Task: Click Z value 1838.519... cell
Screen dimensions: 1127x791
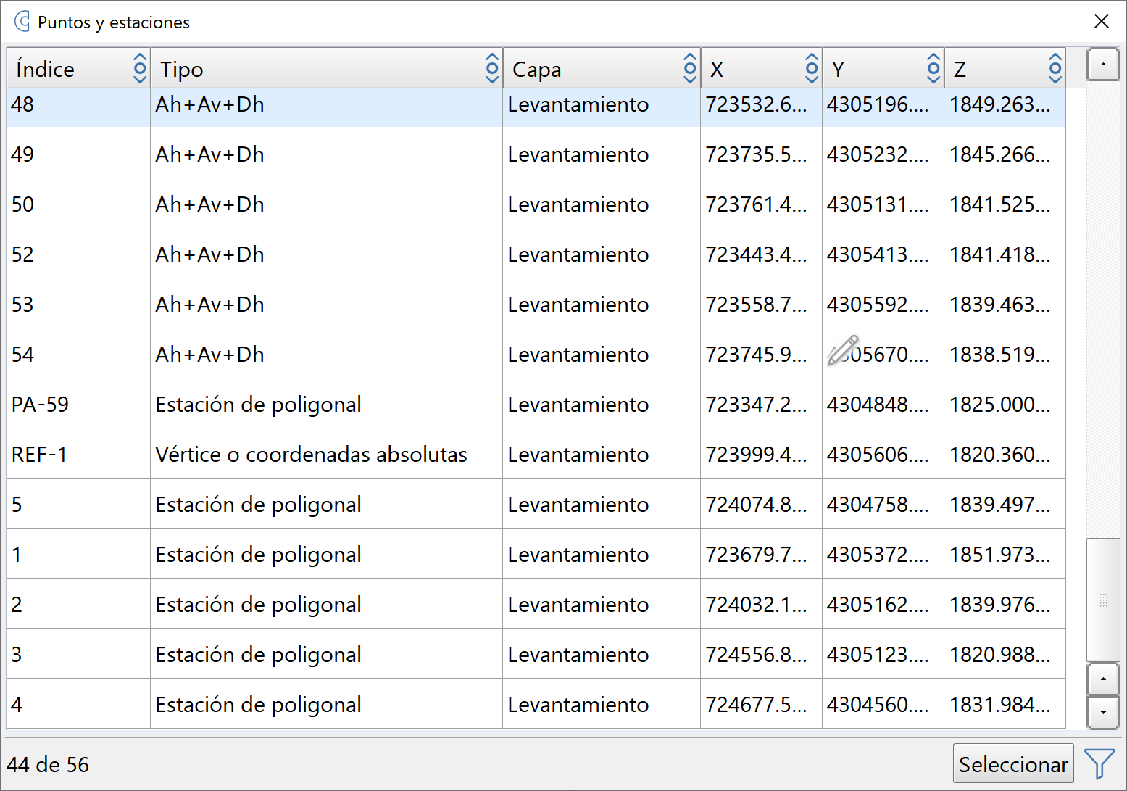Action: 1005,354
